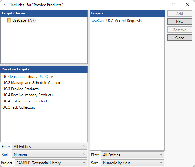Select UseCase (7/7) target class
Screen dimensions: 195x167
(24, 20)
